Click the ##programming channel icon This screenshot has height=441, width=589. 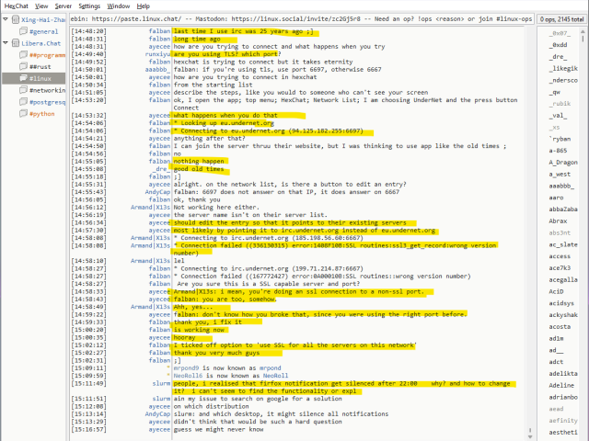click(x=23, y=55)
